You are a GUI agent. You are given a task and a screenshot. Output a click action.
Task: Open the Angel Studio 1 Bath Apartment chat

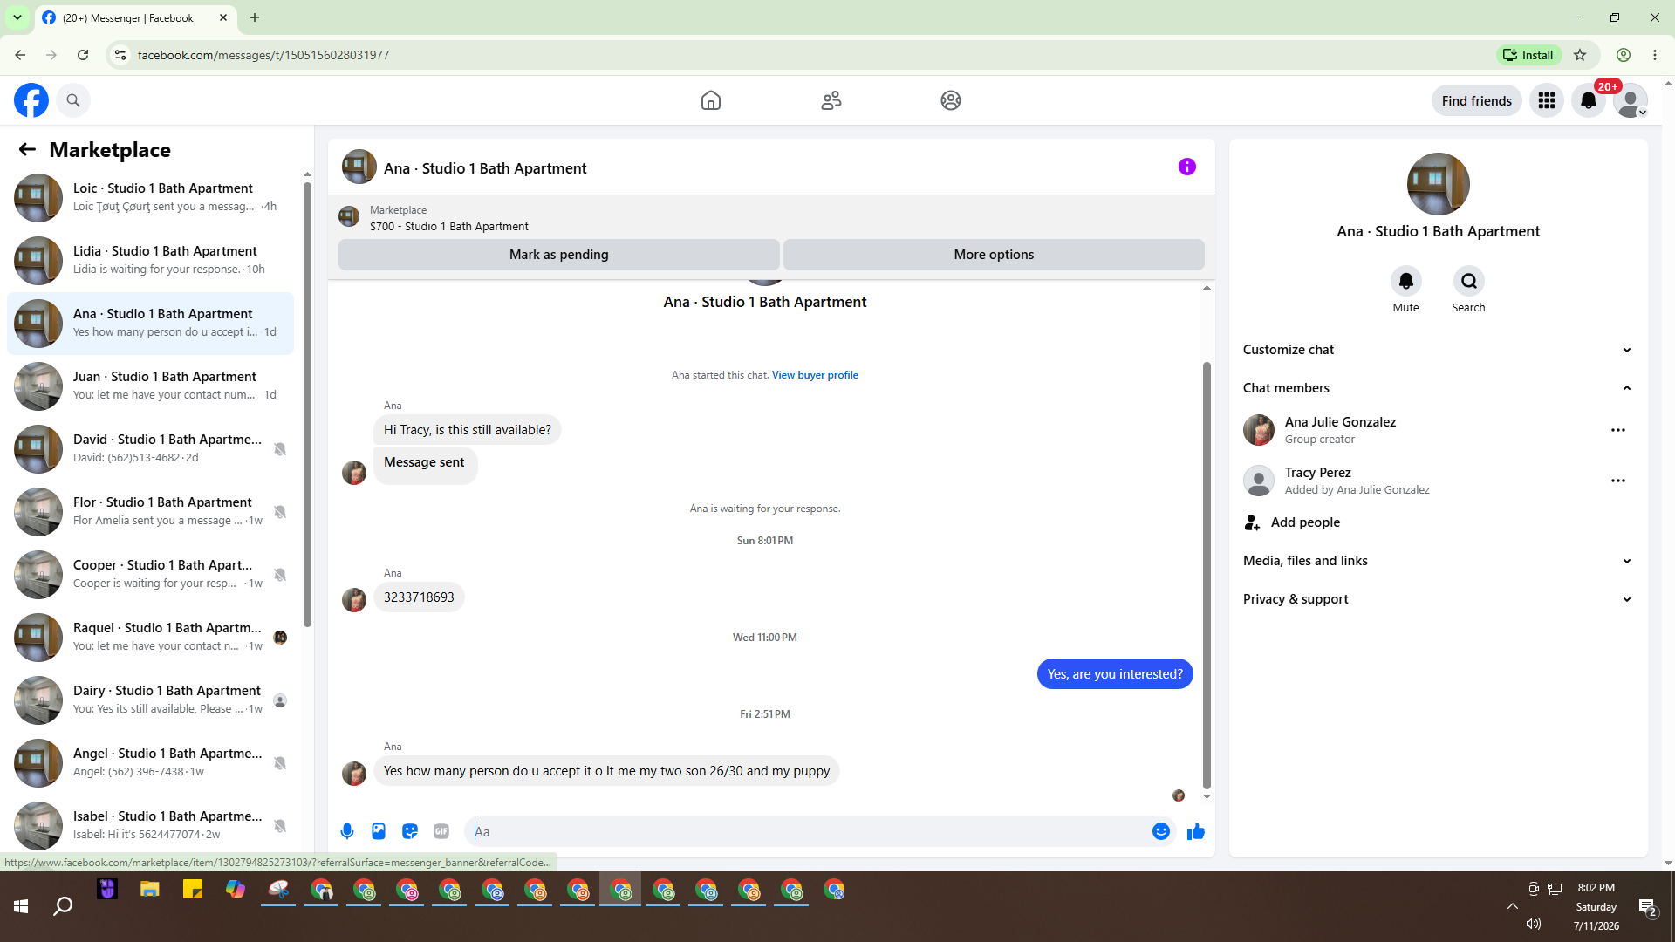pyautogui.click(x=150, y=763)
